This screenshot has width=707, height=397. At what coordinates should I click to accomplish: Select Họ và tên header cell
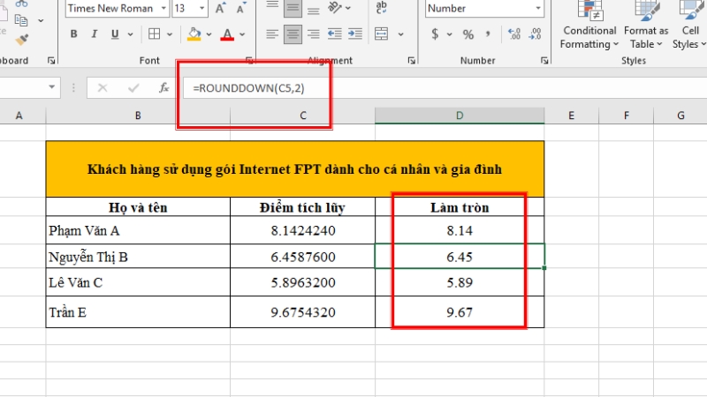click(138, 207)
